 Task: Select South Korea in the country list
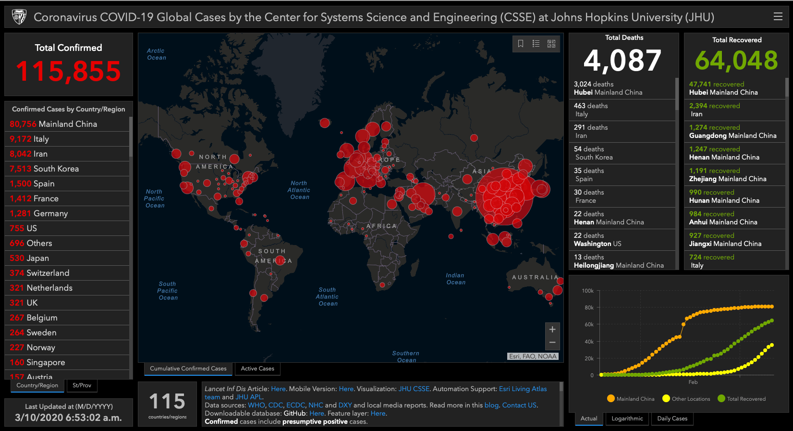click(67, 169)
